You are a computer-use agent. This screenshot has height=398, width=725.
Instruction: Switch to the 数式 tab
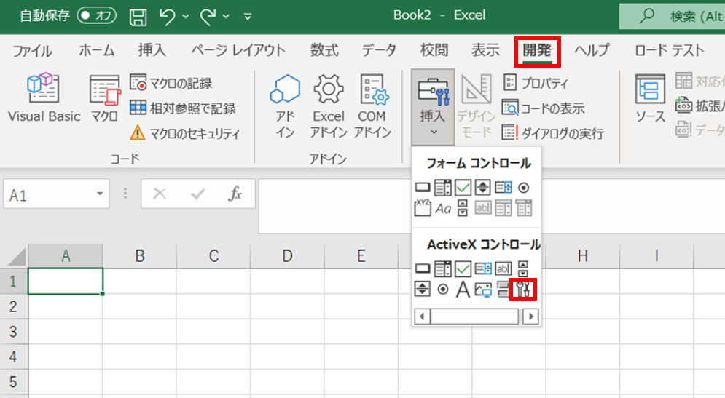pos(324,50)
